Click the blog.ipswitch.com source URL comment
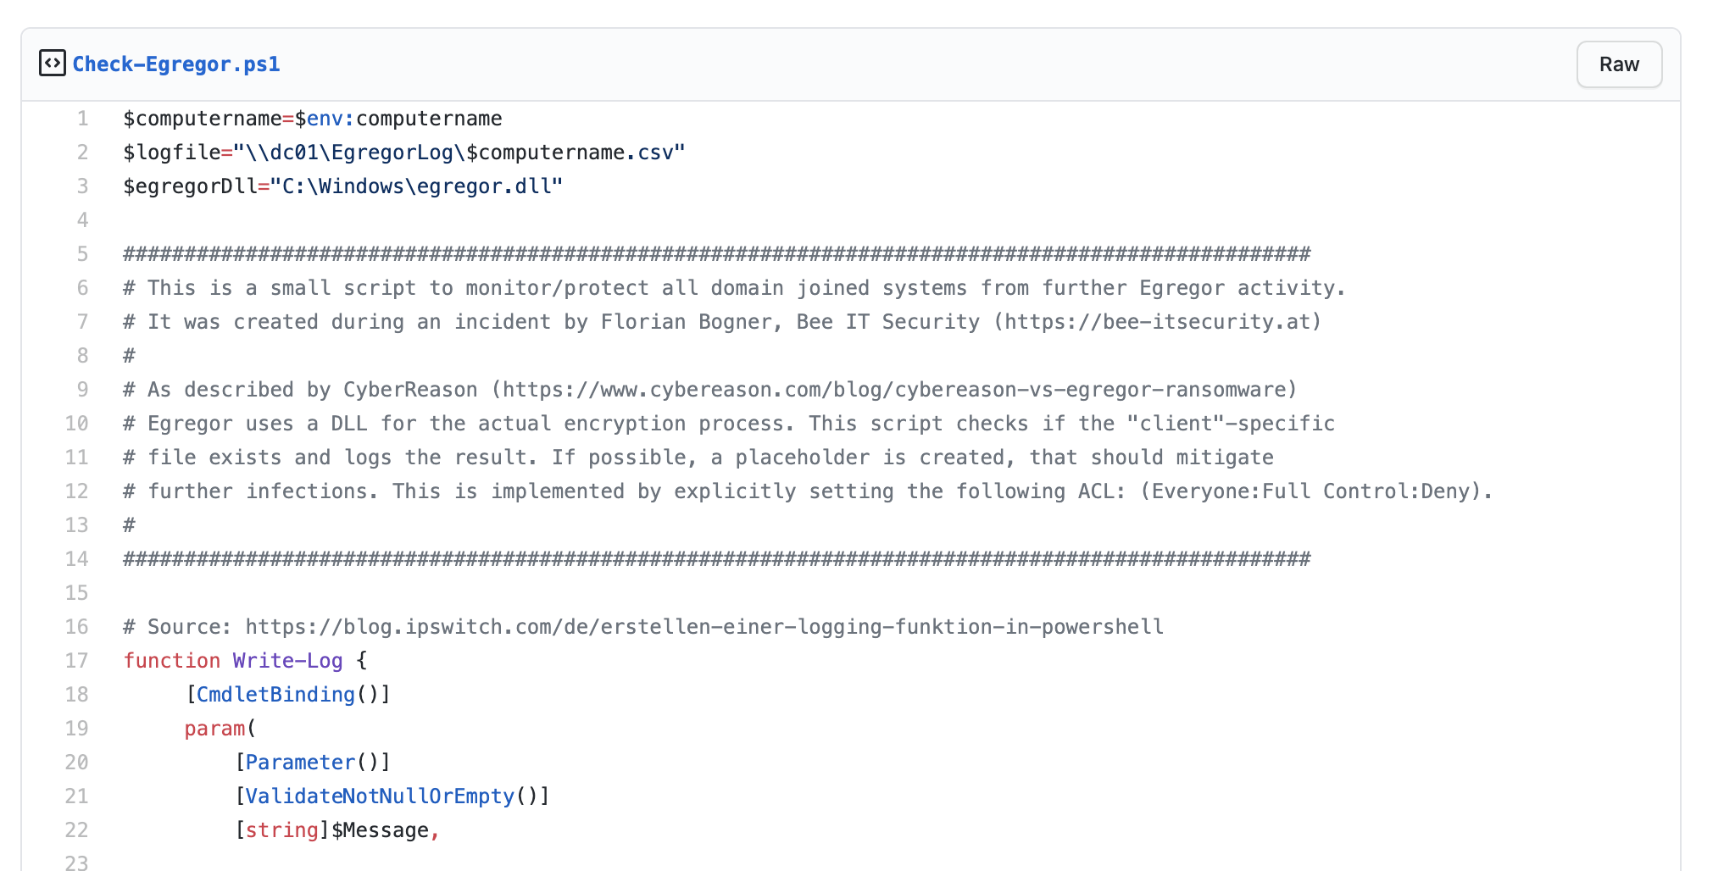This screenshot has height=871, width=1724. coord(704,627)
